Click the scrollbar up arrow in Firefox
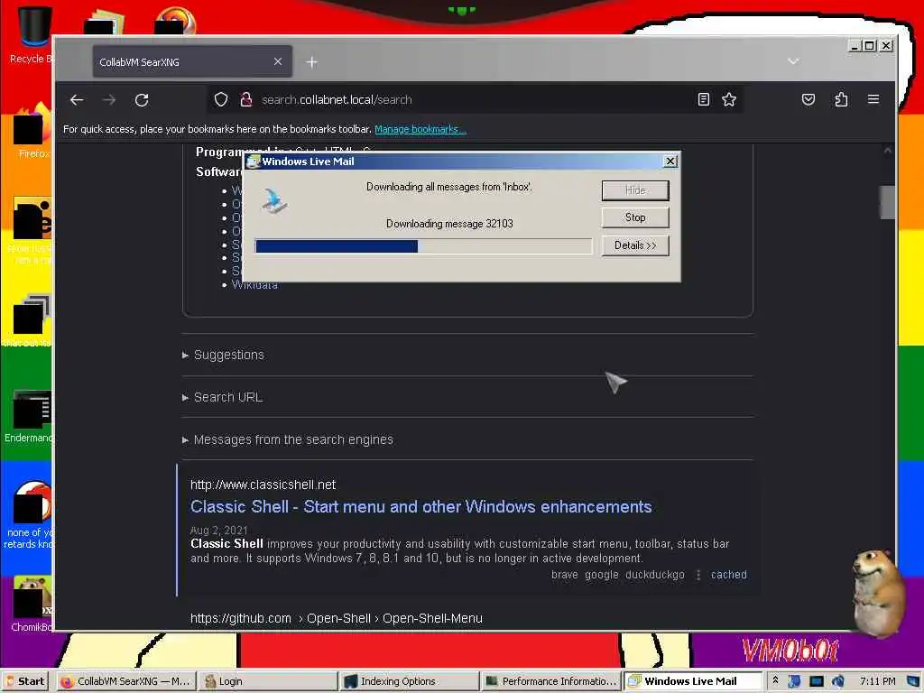 tap(888, 151)
